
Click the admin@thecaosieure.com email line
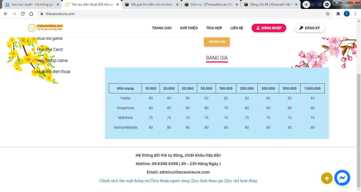coord(178,172)
